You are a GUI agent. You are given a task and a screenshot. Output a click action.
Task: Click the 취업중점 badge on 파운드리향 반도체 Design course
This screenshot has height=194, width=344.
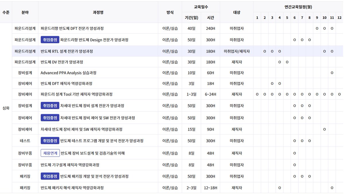tap(50, 40)
